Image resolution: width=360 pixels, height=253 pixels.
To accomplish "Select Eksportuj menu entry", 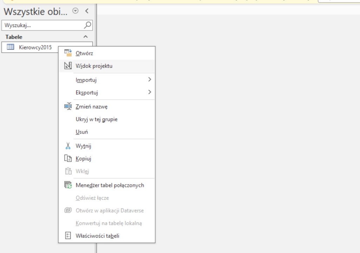I will [x=86, y=93].
